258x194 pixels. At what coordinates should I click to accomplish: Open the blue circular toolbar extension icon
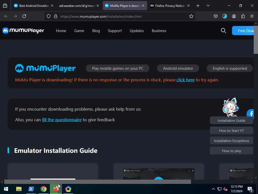point(224,16)
